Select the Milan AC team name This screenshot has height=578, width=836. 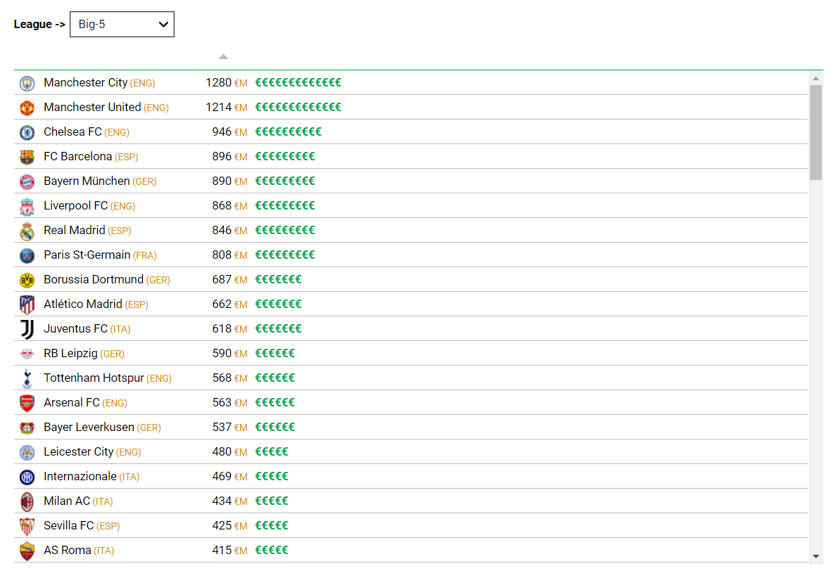tap(67, 501)
